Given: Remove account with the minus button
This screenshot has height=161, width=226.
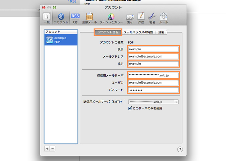Looking at the screenshot, I should [52, 149].
